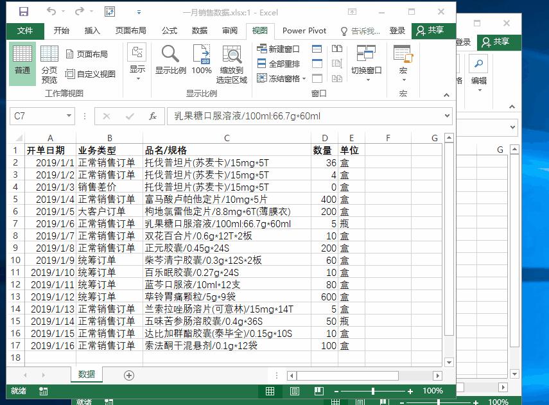Reset zoom with the 100% ribbon icon
The width and height of the screenshot is (549, 405).
tap(201, 62)
